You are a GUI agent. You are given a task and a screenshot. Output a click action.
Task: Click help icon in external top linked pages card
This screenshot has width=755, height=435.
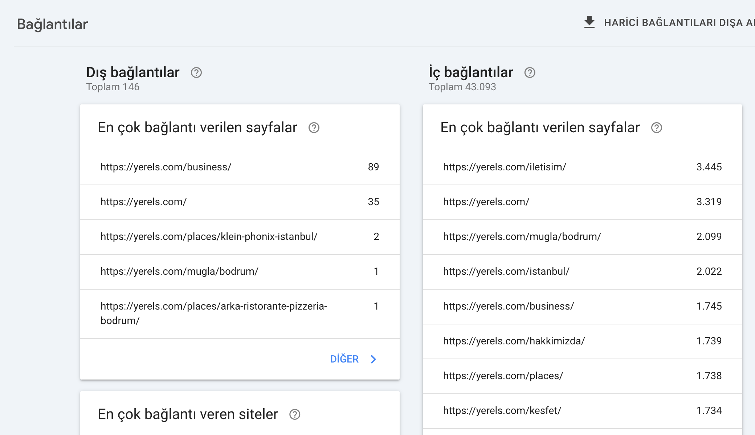tap(314, 128)
